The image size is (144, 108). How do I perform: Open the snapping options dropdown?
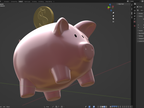[59, 107]
